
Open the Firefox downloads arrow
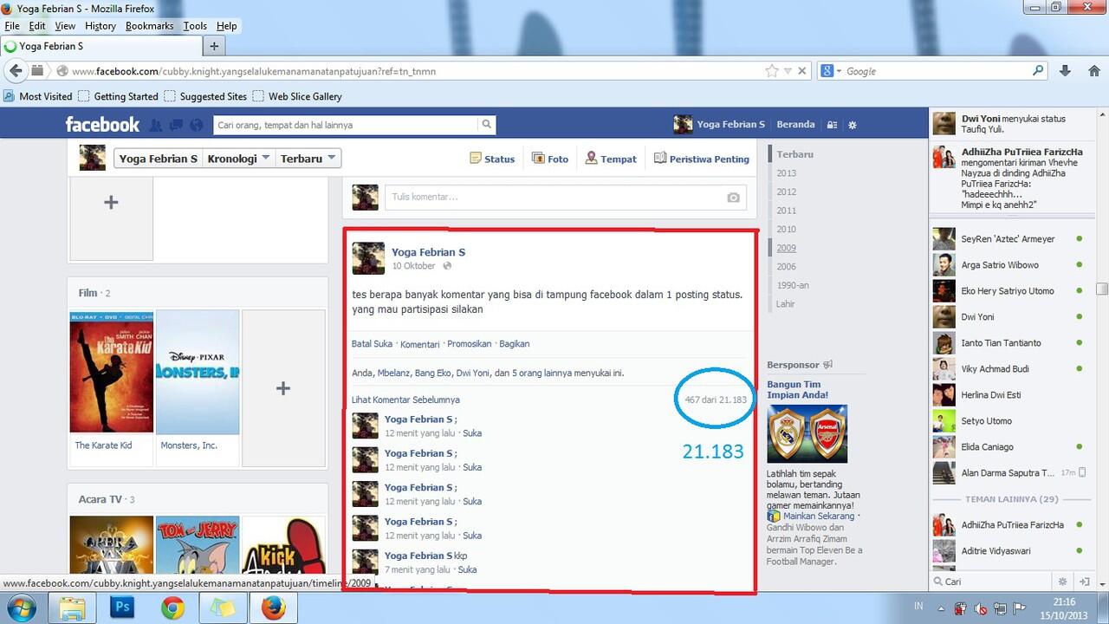1067,71
